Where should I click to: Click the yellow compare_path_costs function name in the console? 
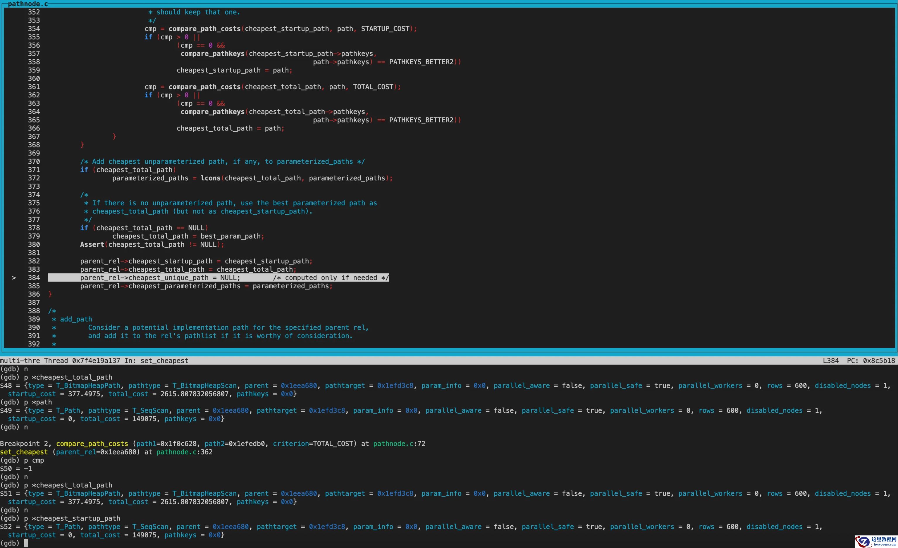[x=92, y=444]
